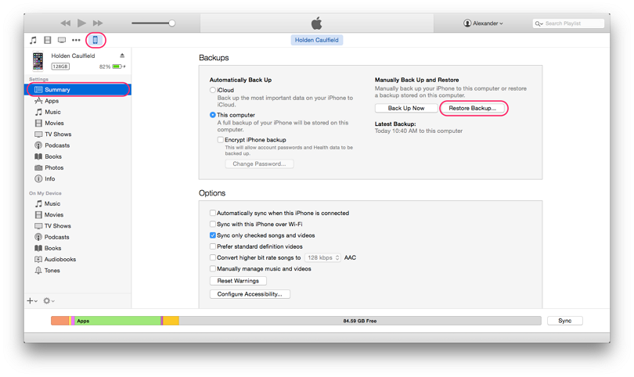Click the Sync button

(565, 321)
